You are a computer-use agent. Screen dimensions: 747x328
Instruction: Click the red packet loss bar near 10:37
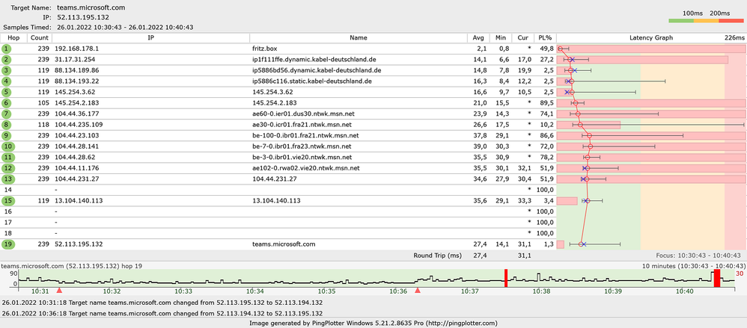[x=505, y=278]
